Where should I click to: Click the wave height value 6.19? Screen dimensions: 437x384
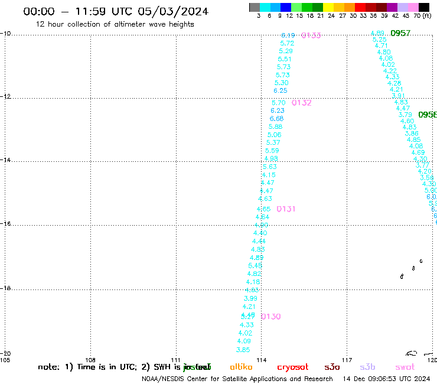tap(288, 35)
